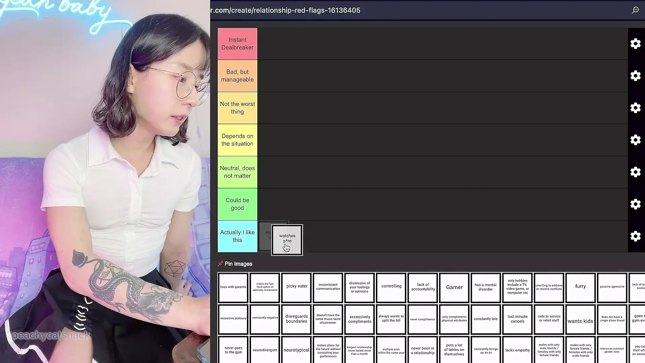
Task: Click the zoom magnifier icon in address bar
Action: click(635, 10)
